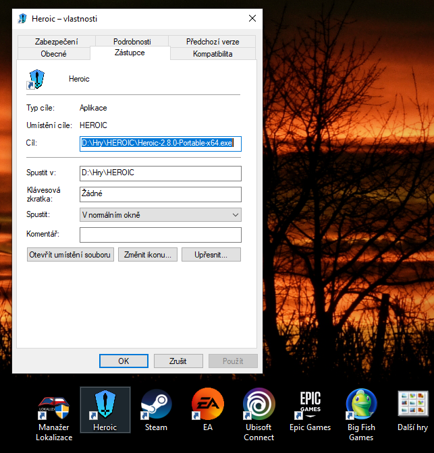The height and width of the screenshot is (453, 434).
Task: Select the Steam desktop shortcut icon
Action: coord(156,405)
